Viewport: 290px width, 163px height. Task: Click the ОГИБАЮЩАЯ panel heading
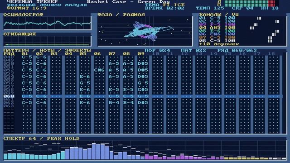(19, 34)
